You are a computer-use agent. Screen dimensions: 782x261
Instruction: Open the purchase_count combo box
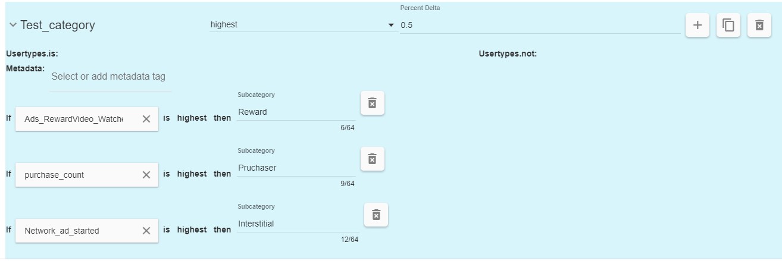[74, 175]
